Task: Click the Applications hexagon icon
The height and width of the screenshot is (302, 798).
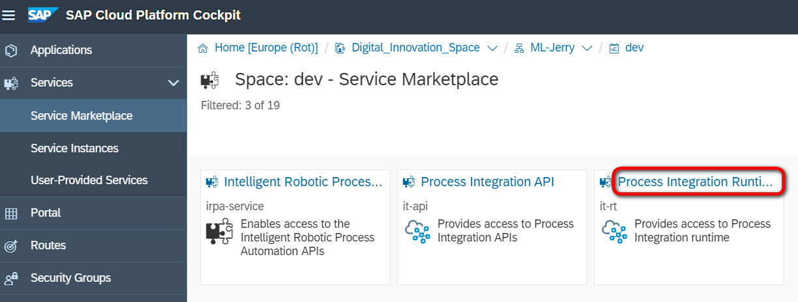Action: [x=10, y=50]
